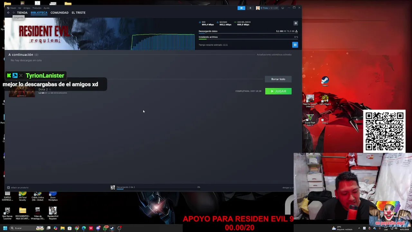This screenshot has height=232, width=412.
Task: Open the Steam desktop shortcut
Action: coord(325,81)
